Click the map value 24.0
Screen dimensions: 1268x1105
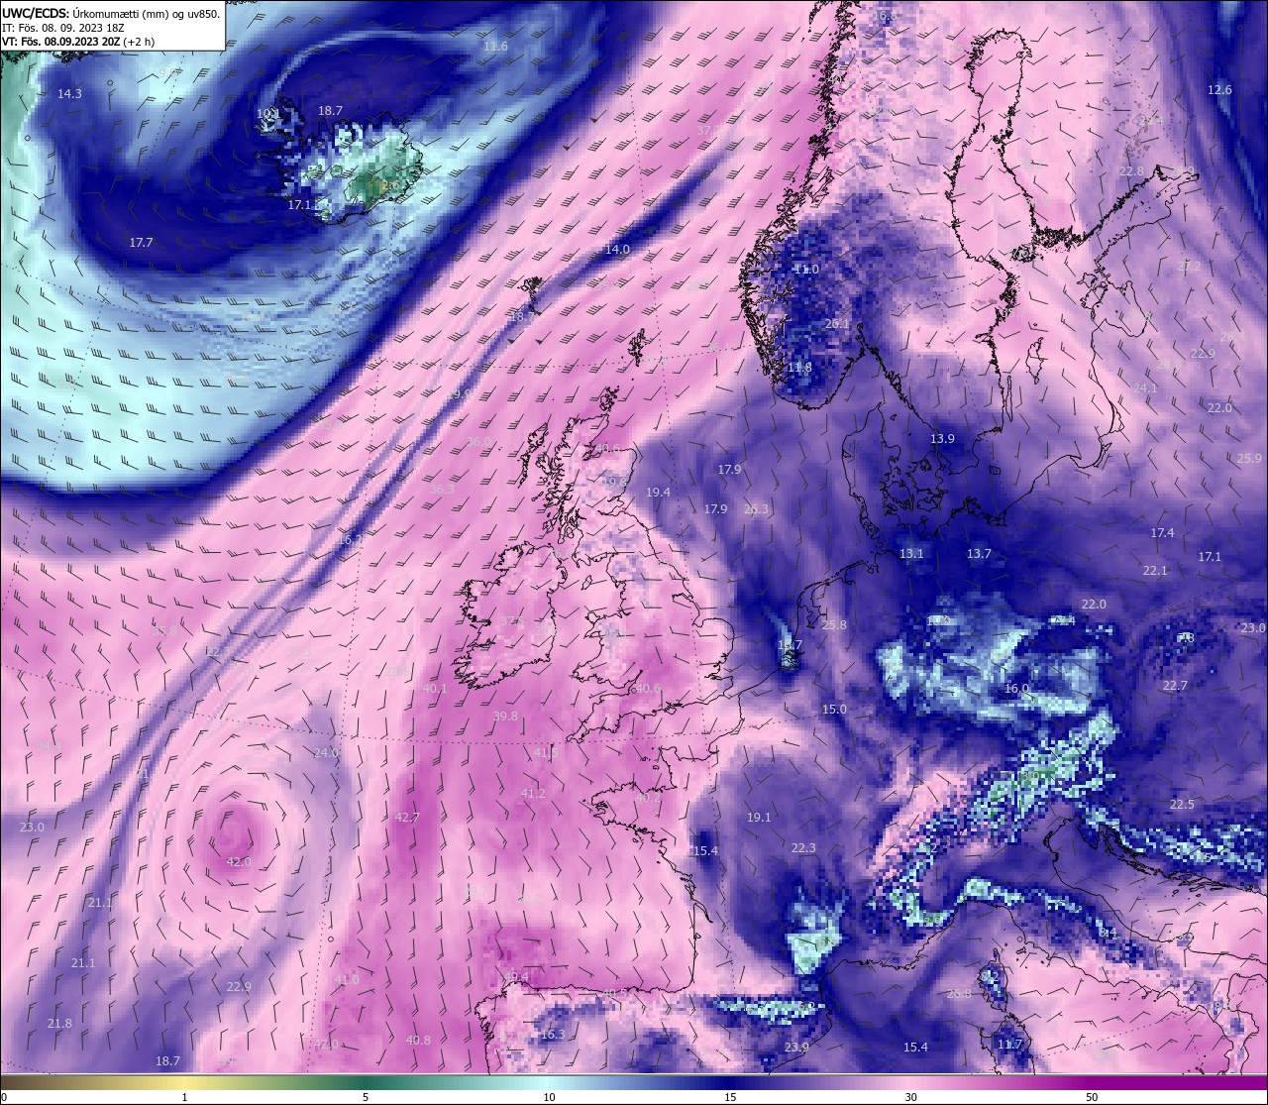point(326,753)
